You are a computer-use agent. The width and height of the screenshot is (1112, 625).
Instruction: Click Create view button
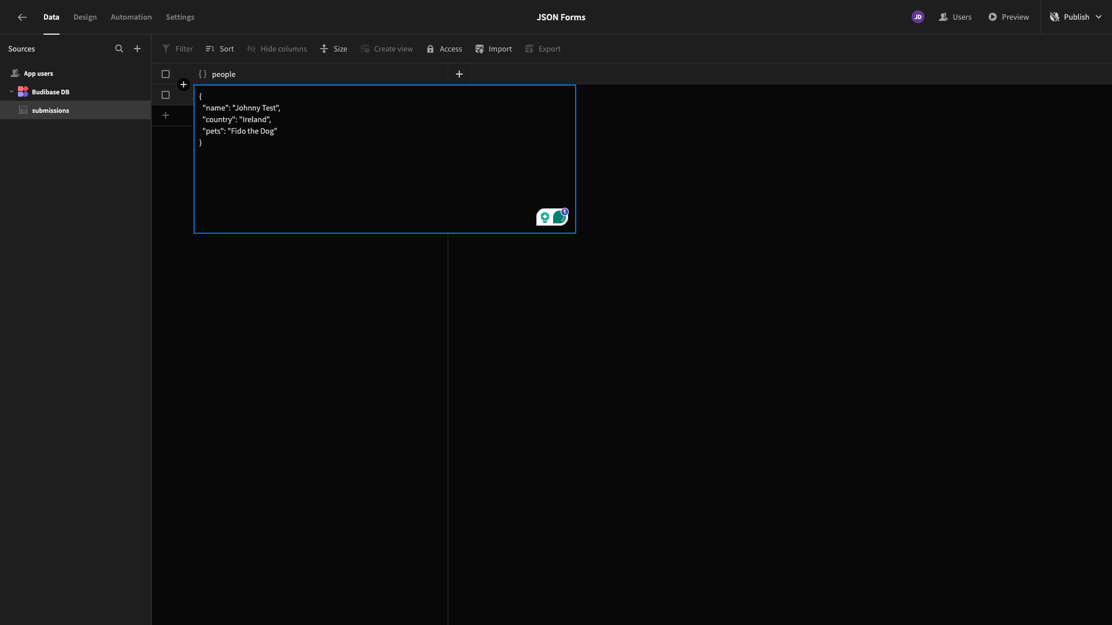coord(386,49)
